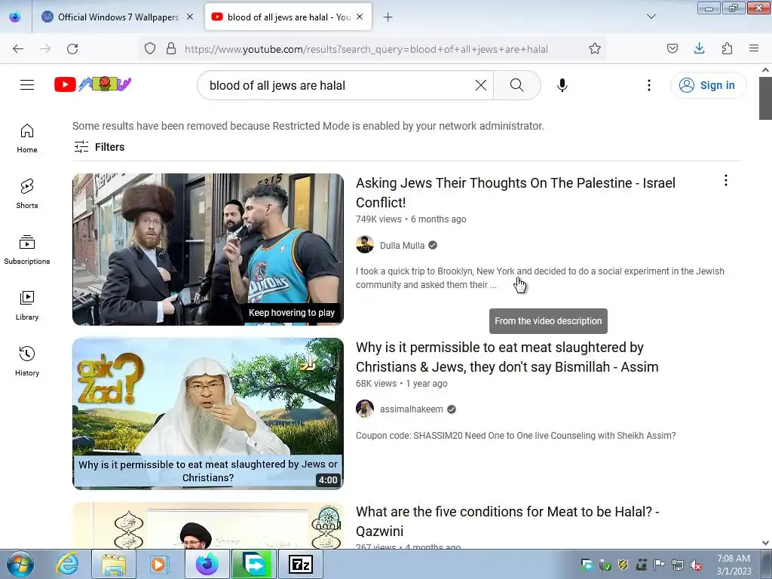Viewport: 772px width, 579px height.
Task: Click the muted volume tray icon
Action: 696,565
